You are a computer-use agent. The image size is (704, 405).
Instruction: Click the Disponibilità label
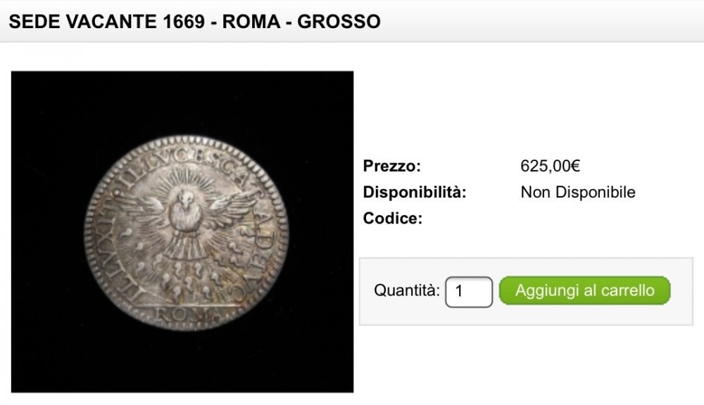[x=415, y=193]
